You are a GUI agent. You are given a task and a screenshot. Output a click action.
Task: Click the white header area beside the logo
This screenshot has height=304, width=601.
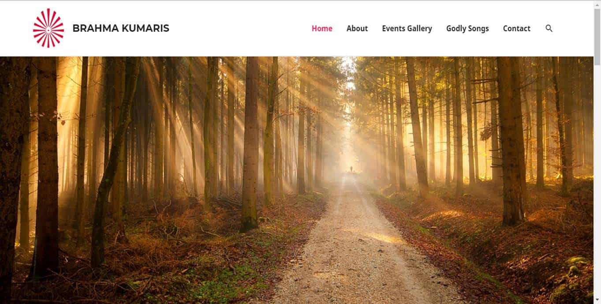[238, 28]
